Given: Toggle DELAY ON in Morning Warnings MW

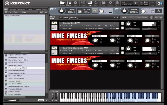Looking at the screenshot, I should coord(135,61).
